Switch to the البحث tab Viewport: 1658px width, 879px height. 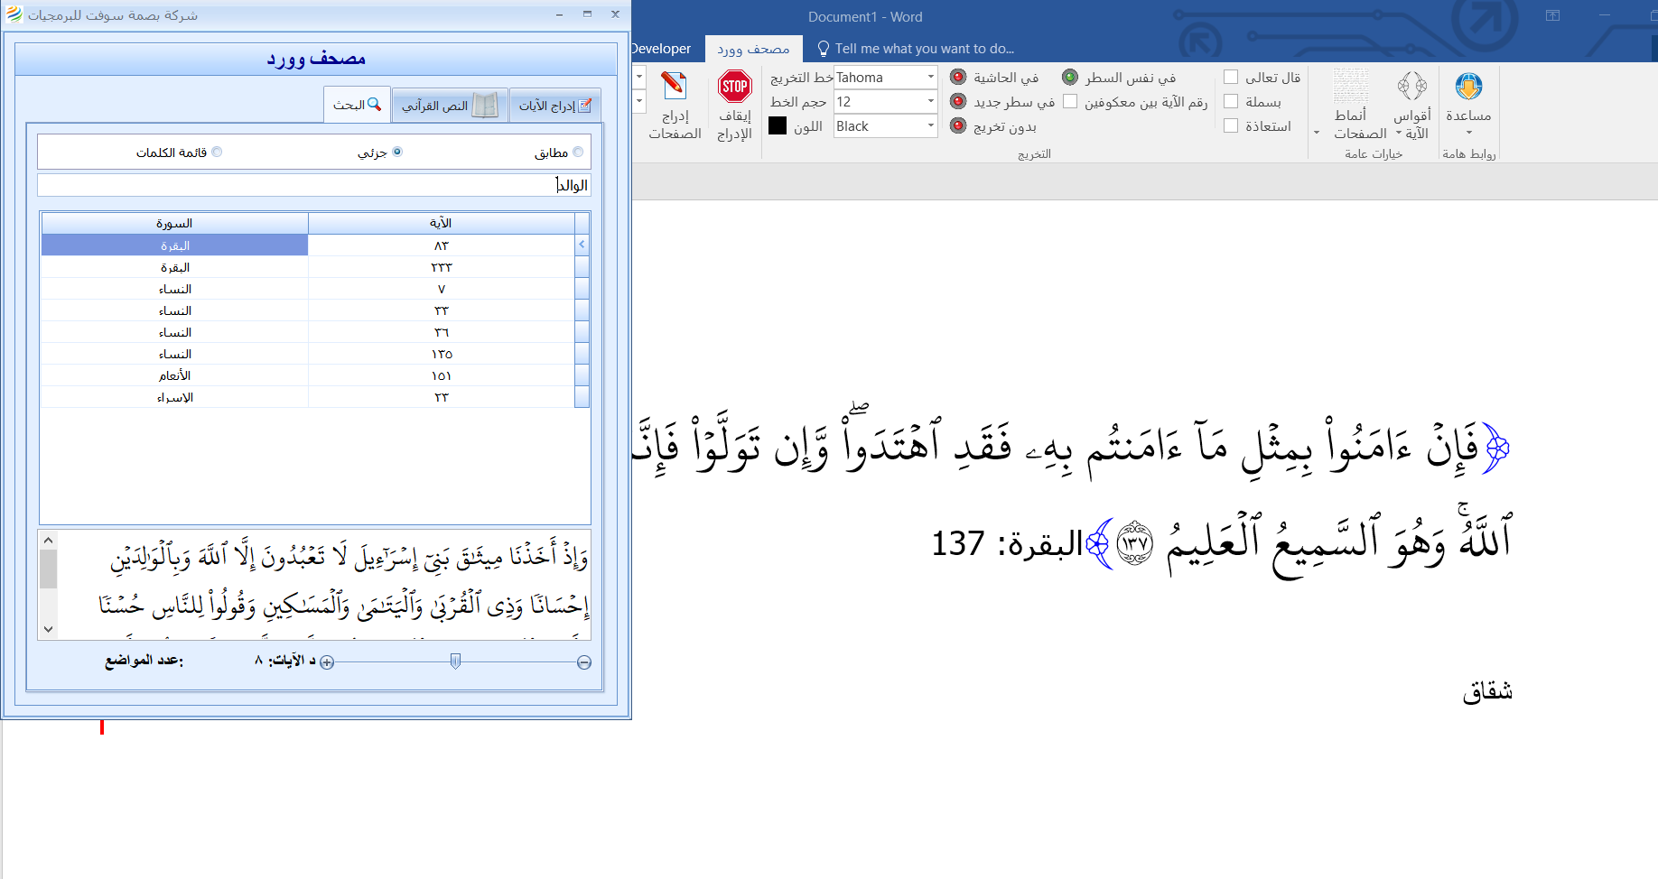(357, 105)
